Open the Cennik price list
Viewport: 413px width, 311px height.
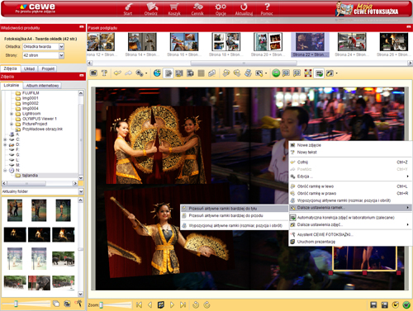click(197, 9)
